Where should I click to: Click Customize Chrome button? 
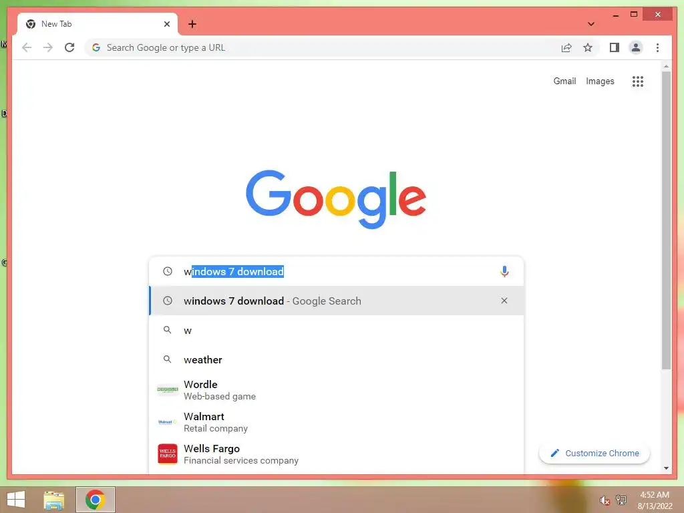(x=594, y=454)
